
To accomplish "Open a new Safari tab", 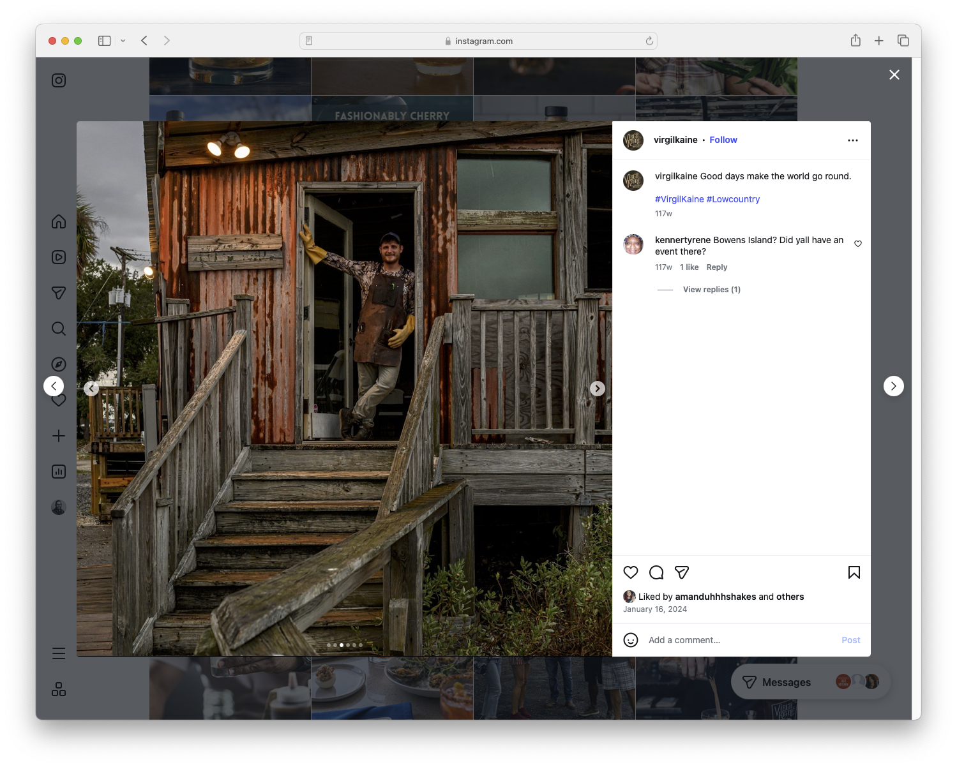I will tap(879, 41).
